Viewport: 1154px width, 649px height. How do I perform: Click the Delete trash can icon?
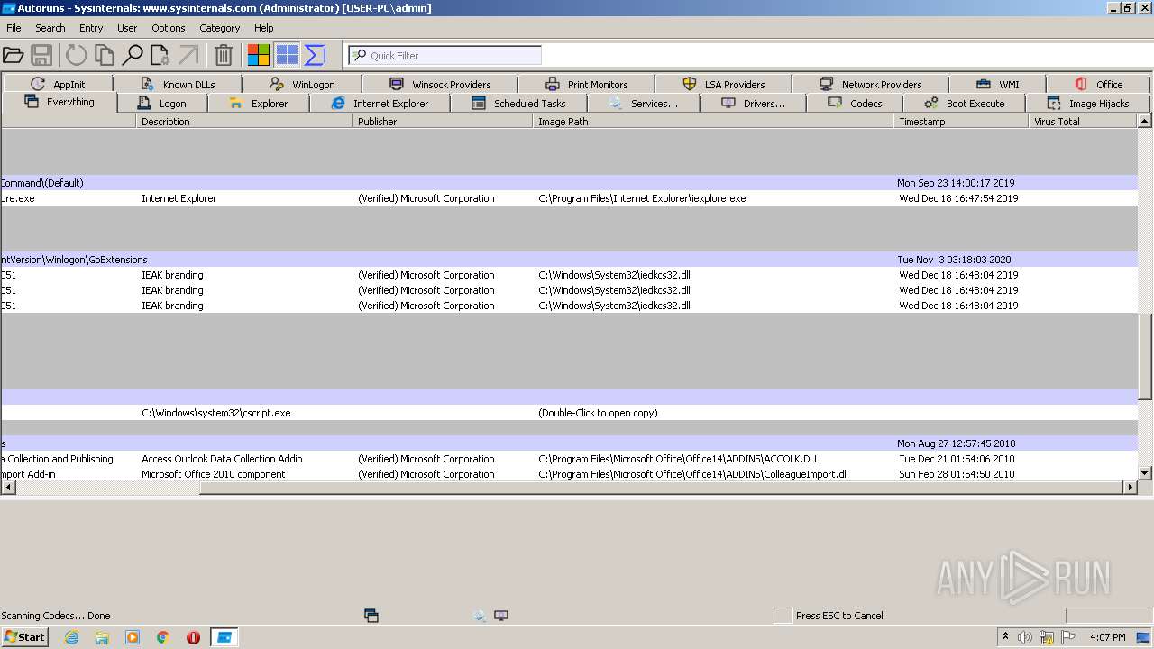[x=224, y=56]
